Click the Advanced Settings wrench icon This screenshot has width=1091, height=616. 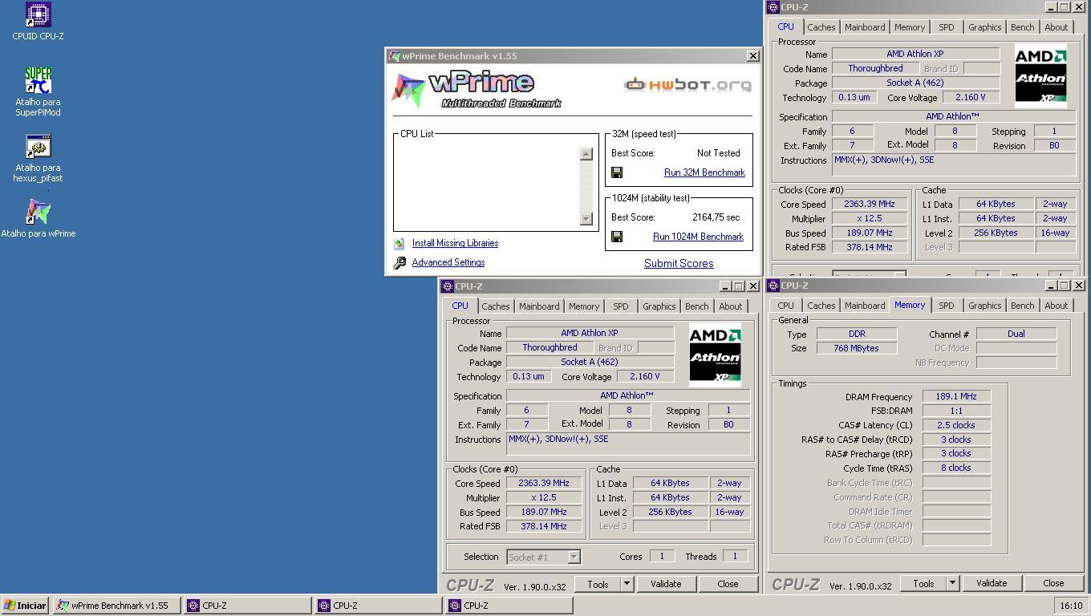(399, 263)
